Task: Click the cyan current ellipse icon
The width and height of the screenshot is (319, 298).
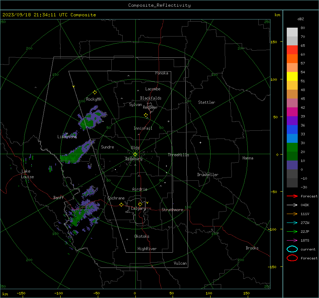Action: pos(292,249)
